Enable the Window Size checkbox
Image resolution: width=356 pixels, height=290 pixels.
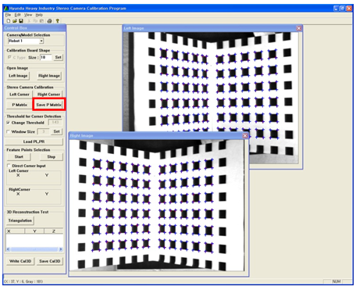[9, 132]
